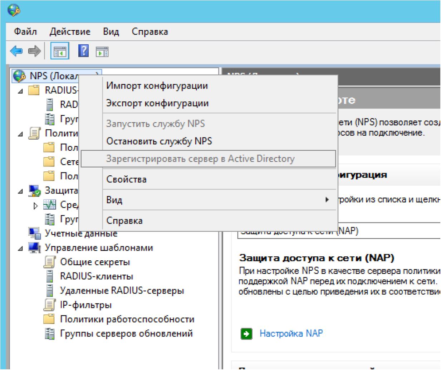Image resolution: width=441 pixels, height=370 pixels.
Task: Select Экспорт конфигурации in context menu
Action: click(x=157, y=103)
